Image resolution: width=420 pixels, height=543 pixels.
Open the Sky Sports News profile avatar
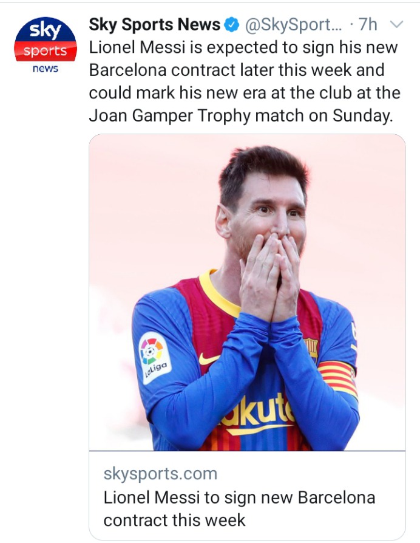click(x=46, y=45)
